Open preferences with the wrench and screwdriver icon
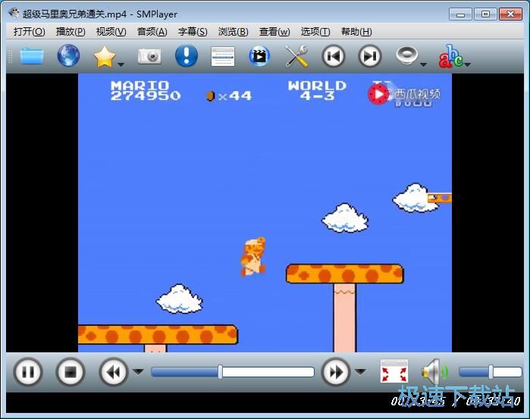The width and height of the screenshot is (530, 419). 296,56
